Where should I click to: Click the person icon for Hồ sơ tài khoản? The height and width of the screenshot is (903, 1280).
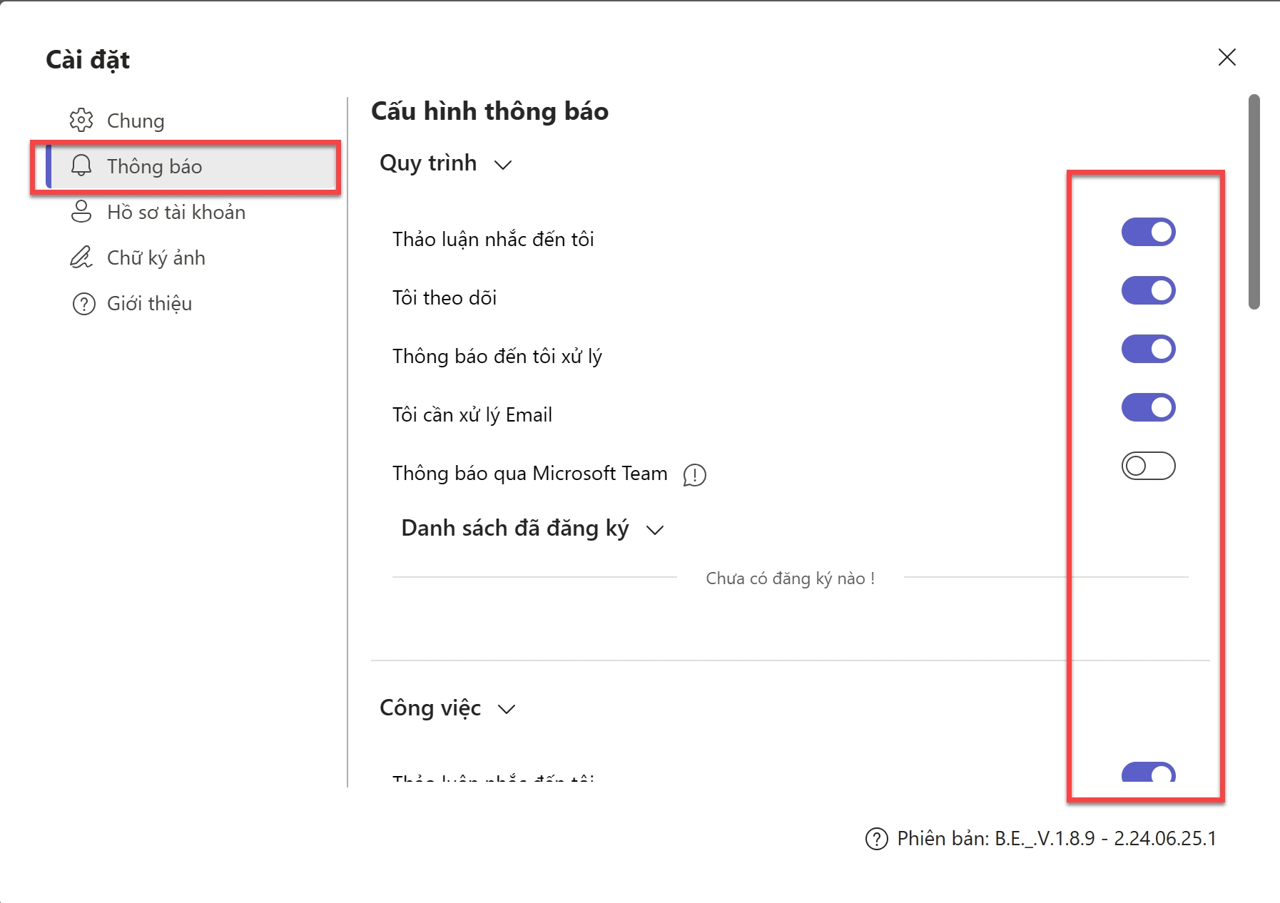(x=81, y=212)
